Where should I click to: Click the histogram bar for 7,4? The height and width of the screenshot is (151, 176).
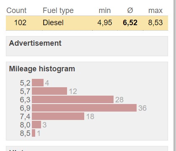[x=58, y=116]
